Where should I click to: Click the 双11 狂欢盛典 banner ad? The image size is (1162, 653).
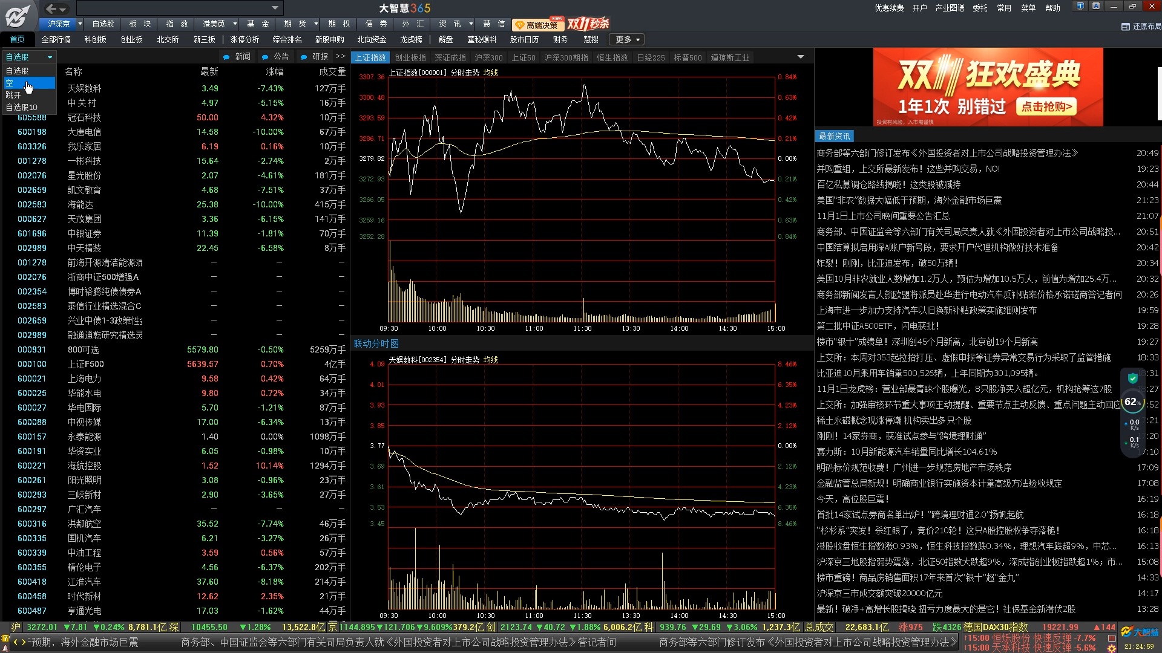[988, 86]
